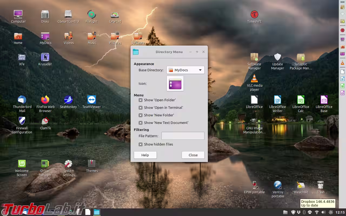Open Ventoy portable desktop icon
346x216 pixels.
278,189
